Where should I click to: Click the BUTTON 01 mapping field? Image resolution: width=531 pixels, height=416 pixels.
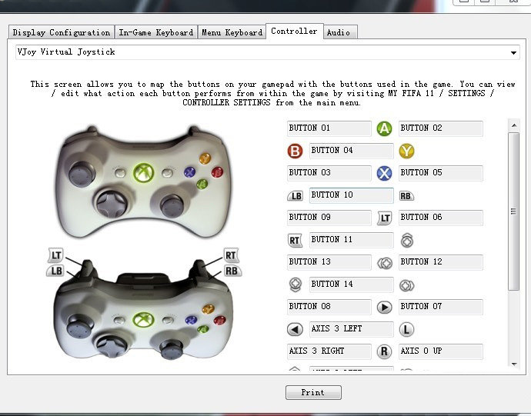pos(329,128)
